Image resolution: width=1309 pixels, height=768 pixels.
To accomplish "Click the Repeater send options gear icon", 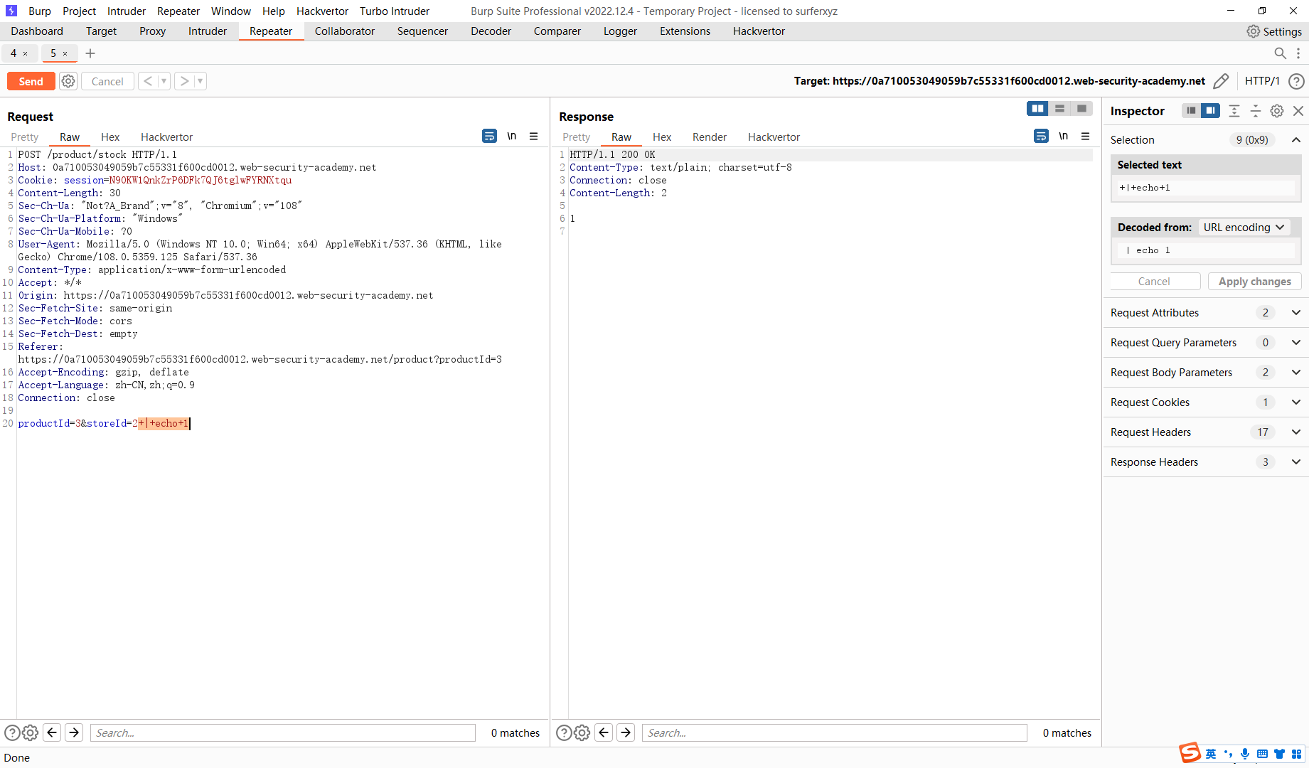I will coord(68,81).
